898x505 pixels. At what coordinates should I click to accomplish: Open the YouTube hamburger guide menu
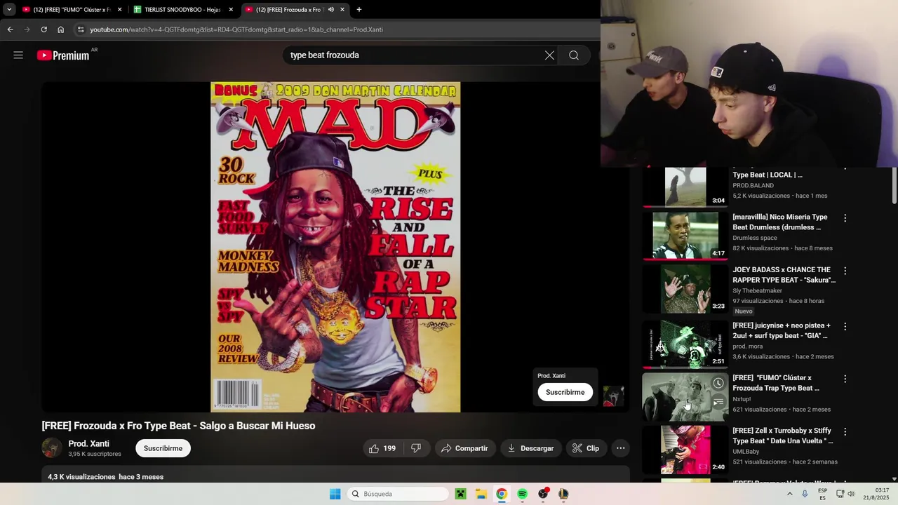(x=18, y=55)
